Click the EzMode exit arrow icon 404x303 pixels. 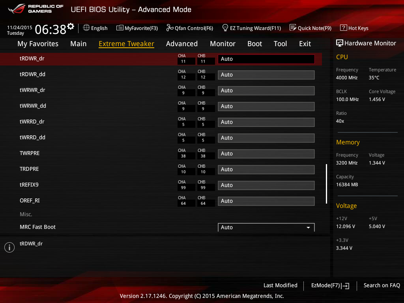coord(346,286)
